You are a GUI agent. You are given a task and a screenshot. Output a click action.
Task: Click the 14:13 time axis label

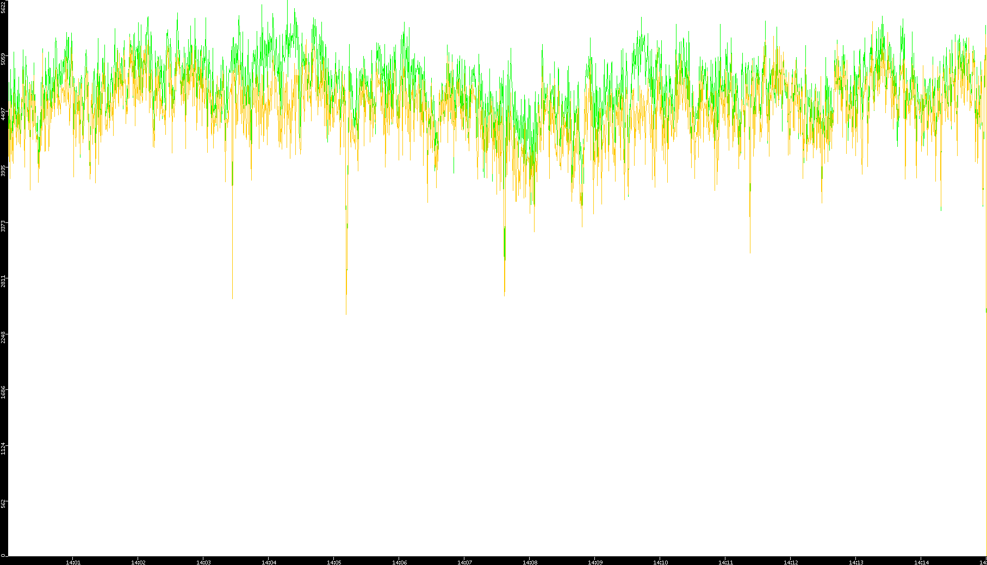point(856,562)
